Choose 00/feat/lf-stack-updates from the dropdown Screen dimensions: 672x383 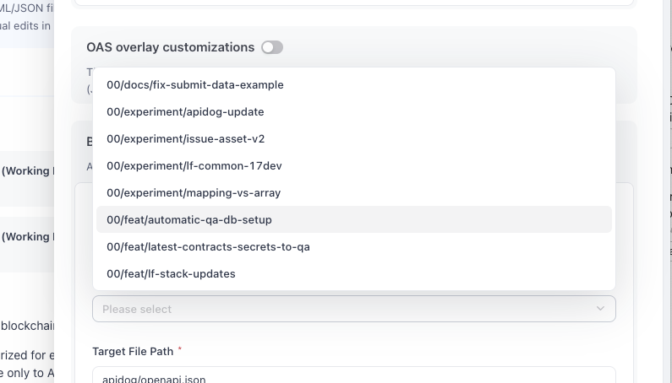tap(171, 274)
